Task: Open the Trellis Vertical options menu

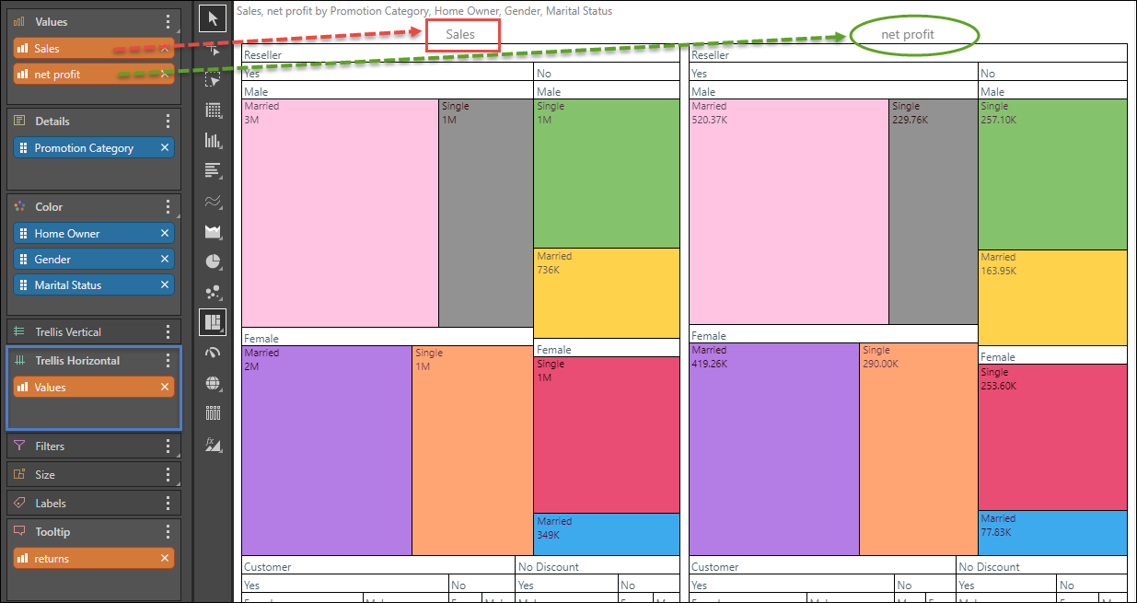Action: (x=168, y=332)
